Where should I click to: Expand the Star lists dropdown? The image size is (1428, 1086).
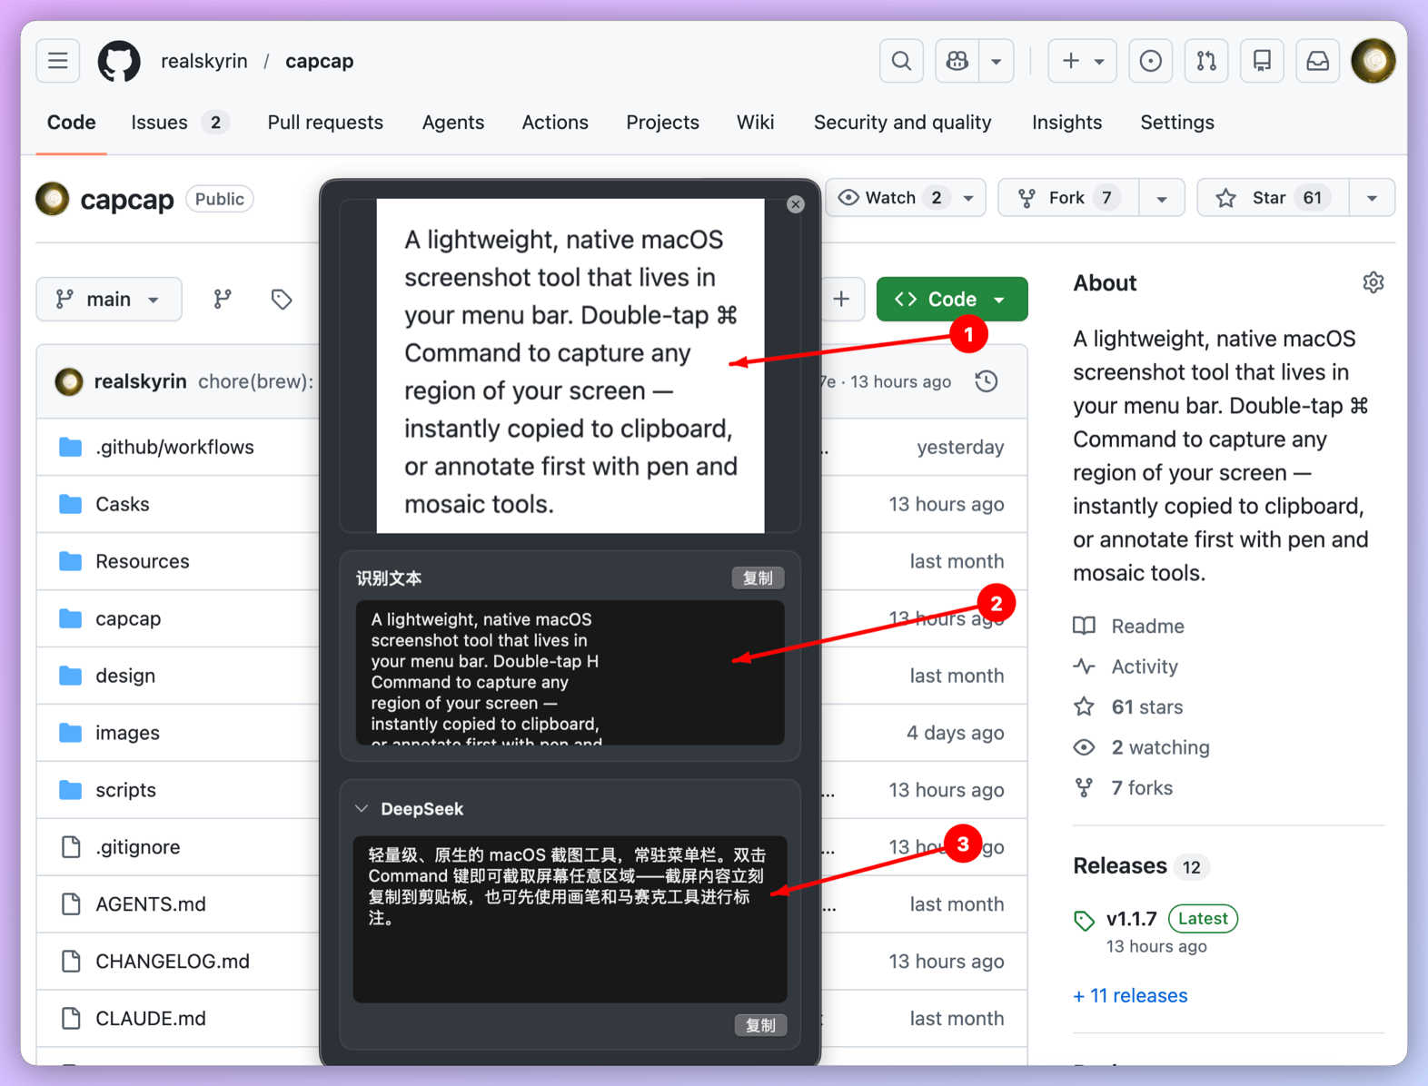point(1373,198)
